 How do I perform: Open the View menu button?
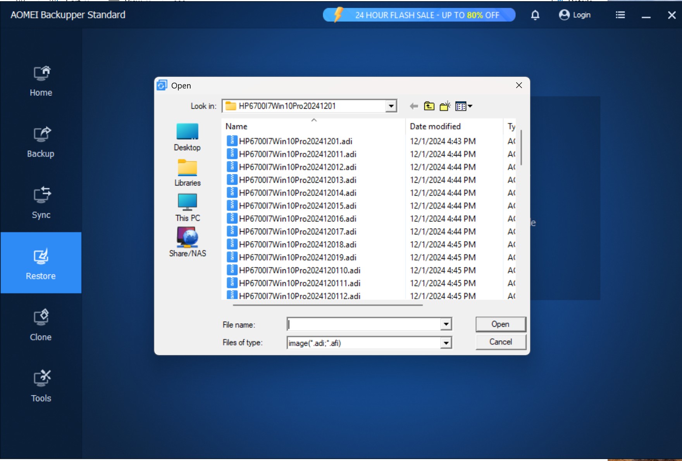click(464, 106)
